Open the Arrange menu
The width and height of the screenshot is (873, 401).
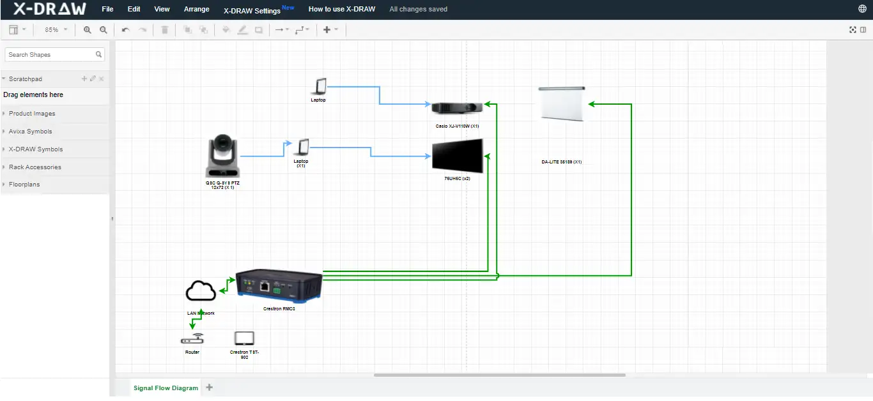coord(196,9)
